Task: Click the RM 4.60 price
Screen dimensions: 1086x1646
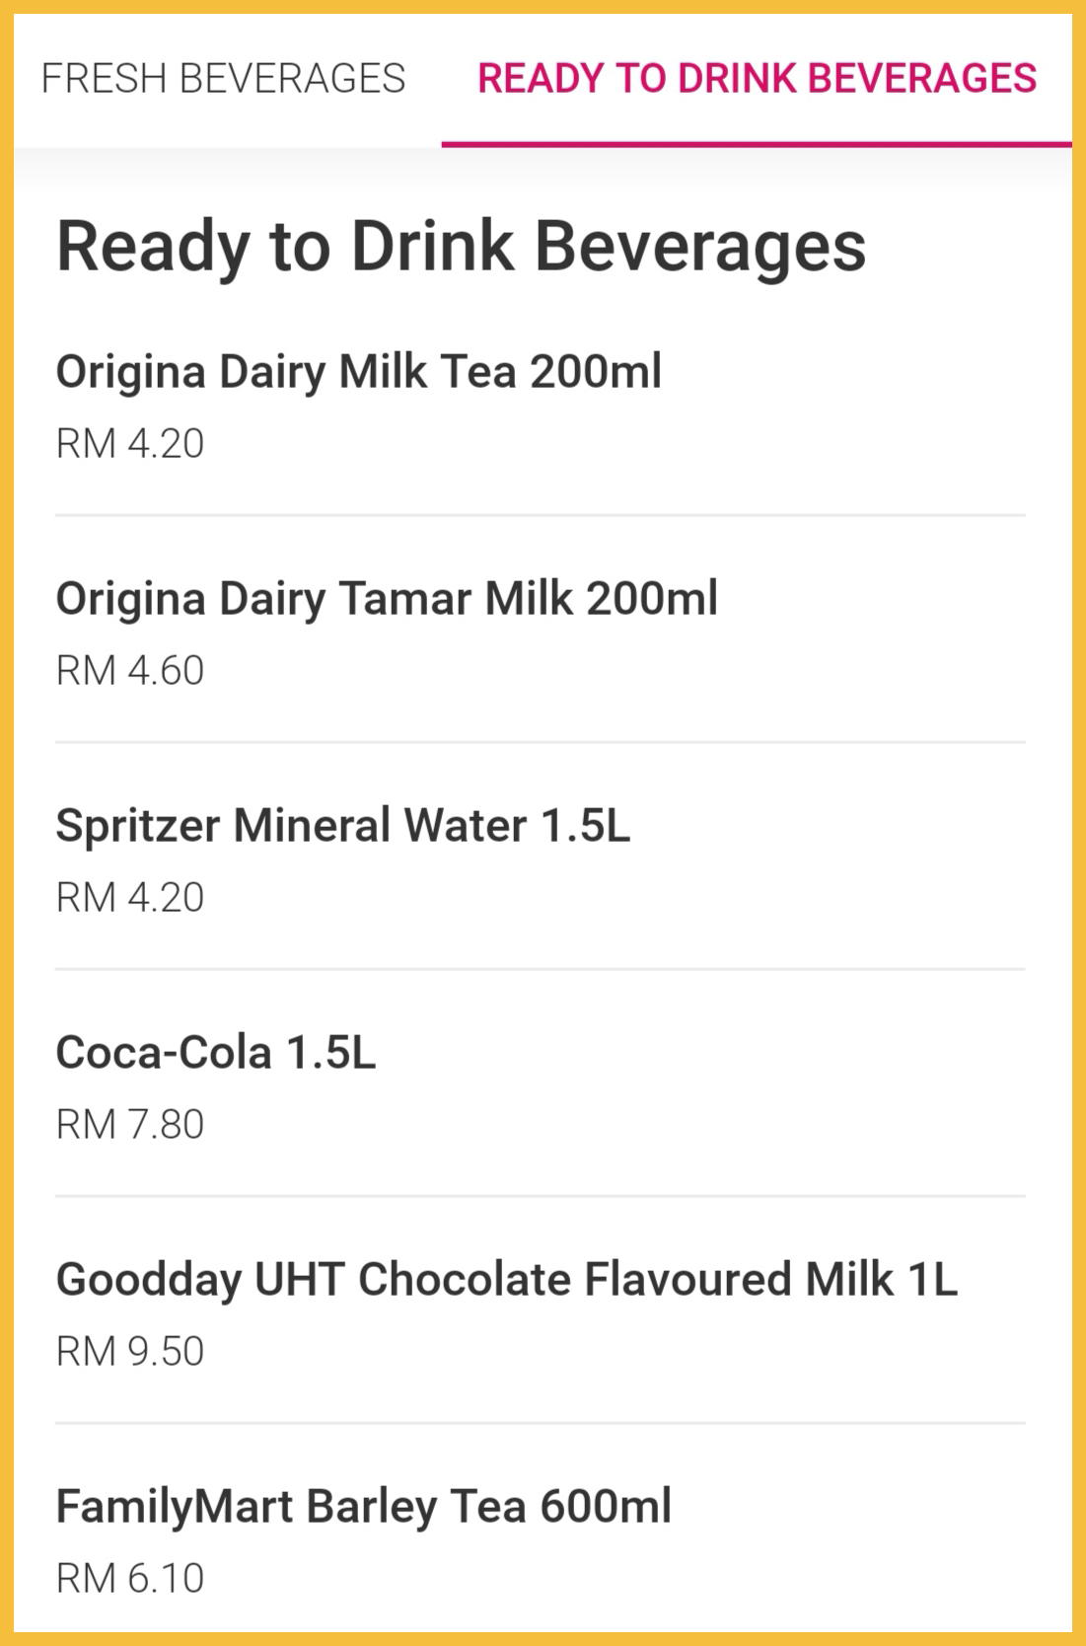Action: point(130,671)
